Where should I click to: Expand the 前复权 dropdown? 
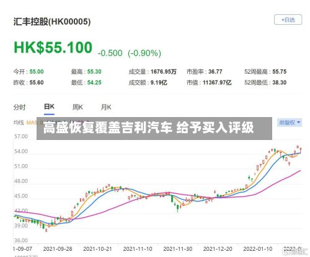tap(290, 123)
